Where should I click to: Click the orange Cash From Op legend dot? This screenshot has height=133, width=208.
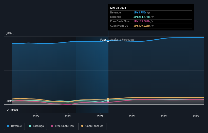click(82, 126)
